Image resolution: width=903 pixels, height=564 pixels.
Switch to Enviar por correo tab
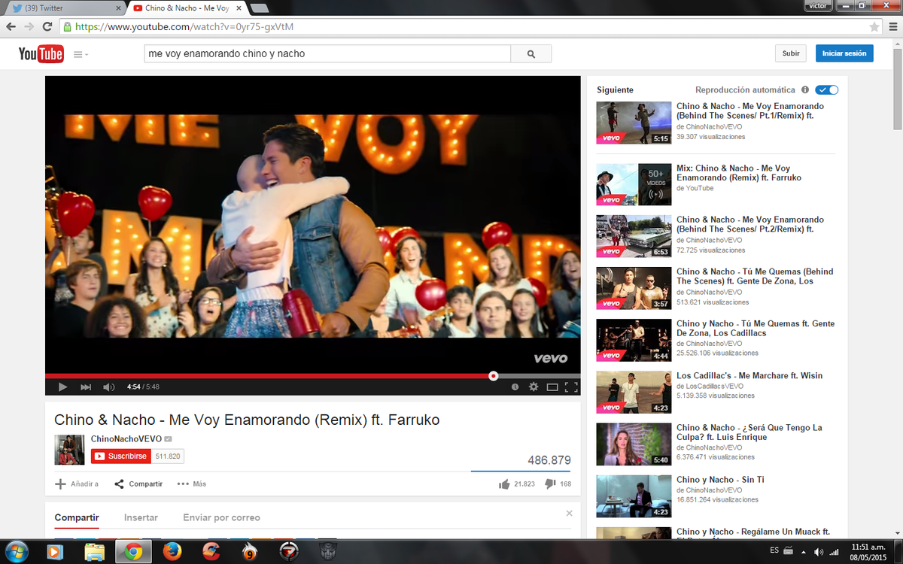(221, 517)
